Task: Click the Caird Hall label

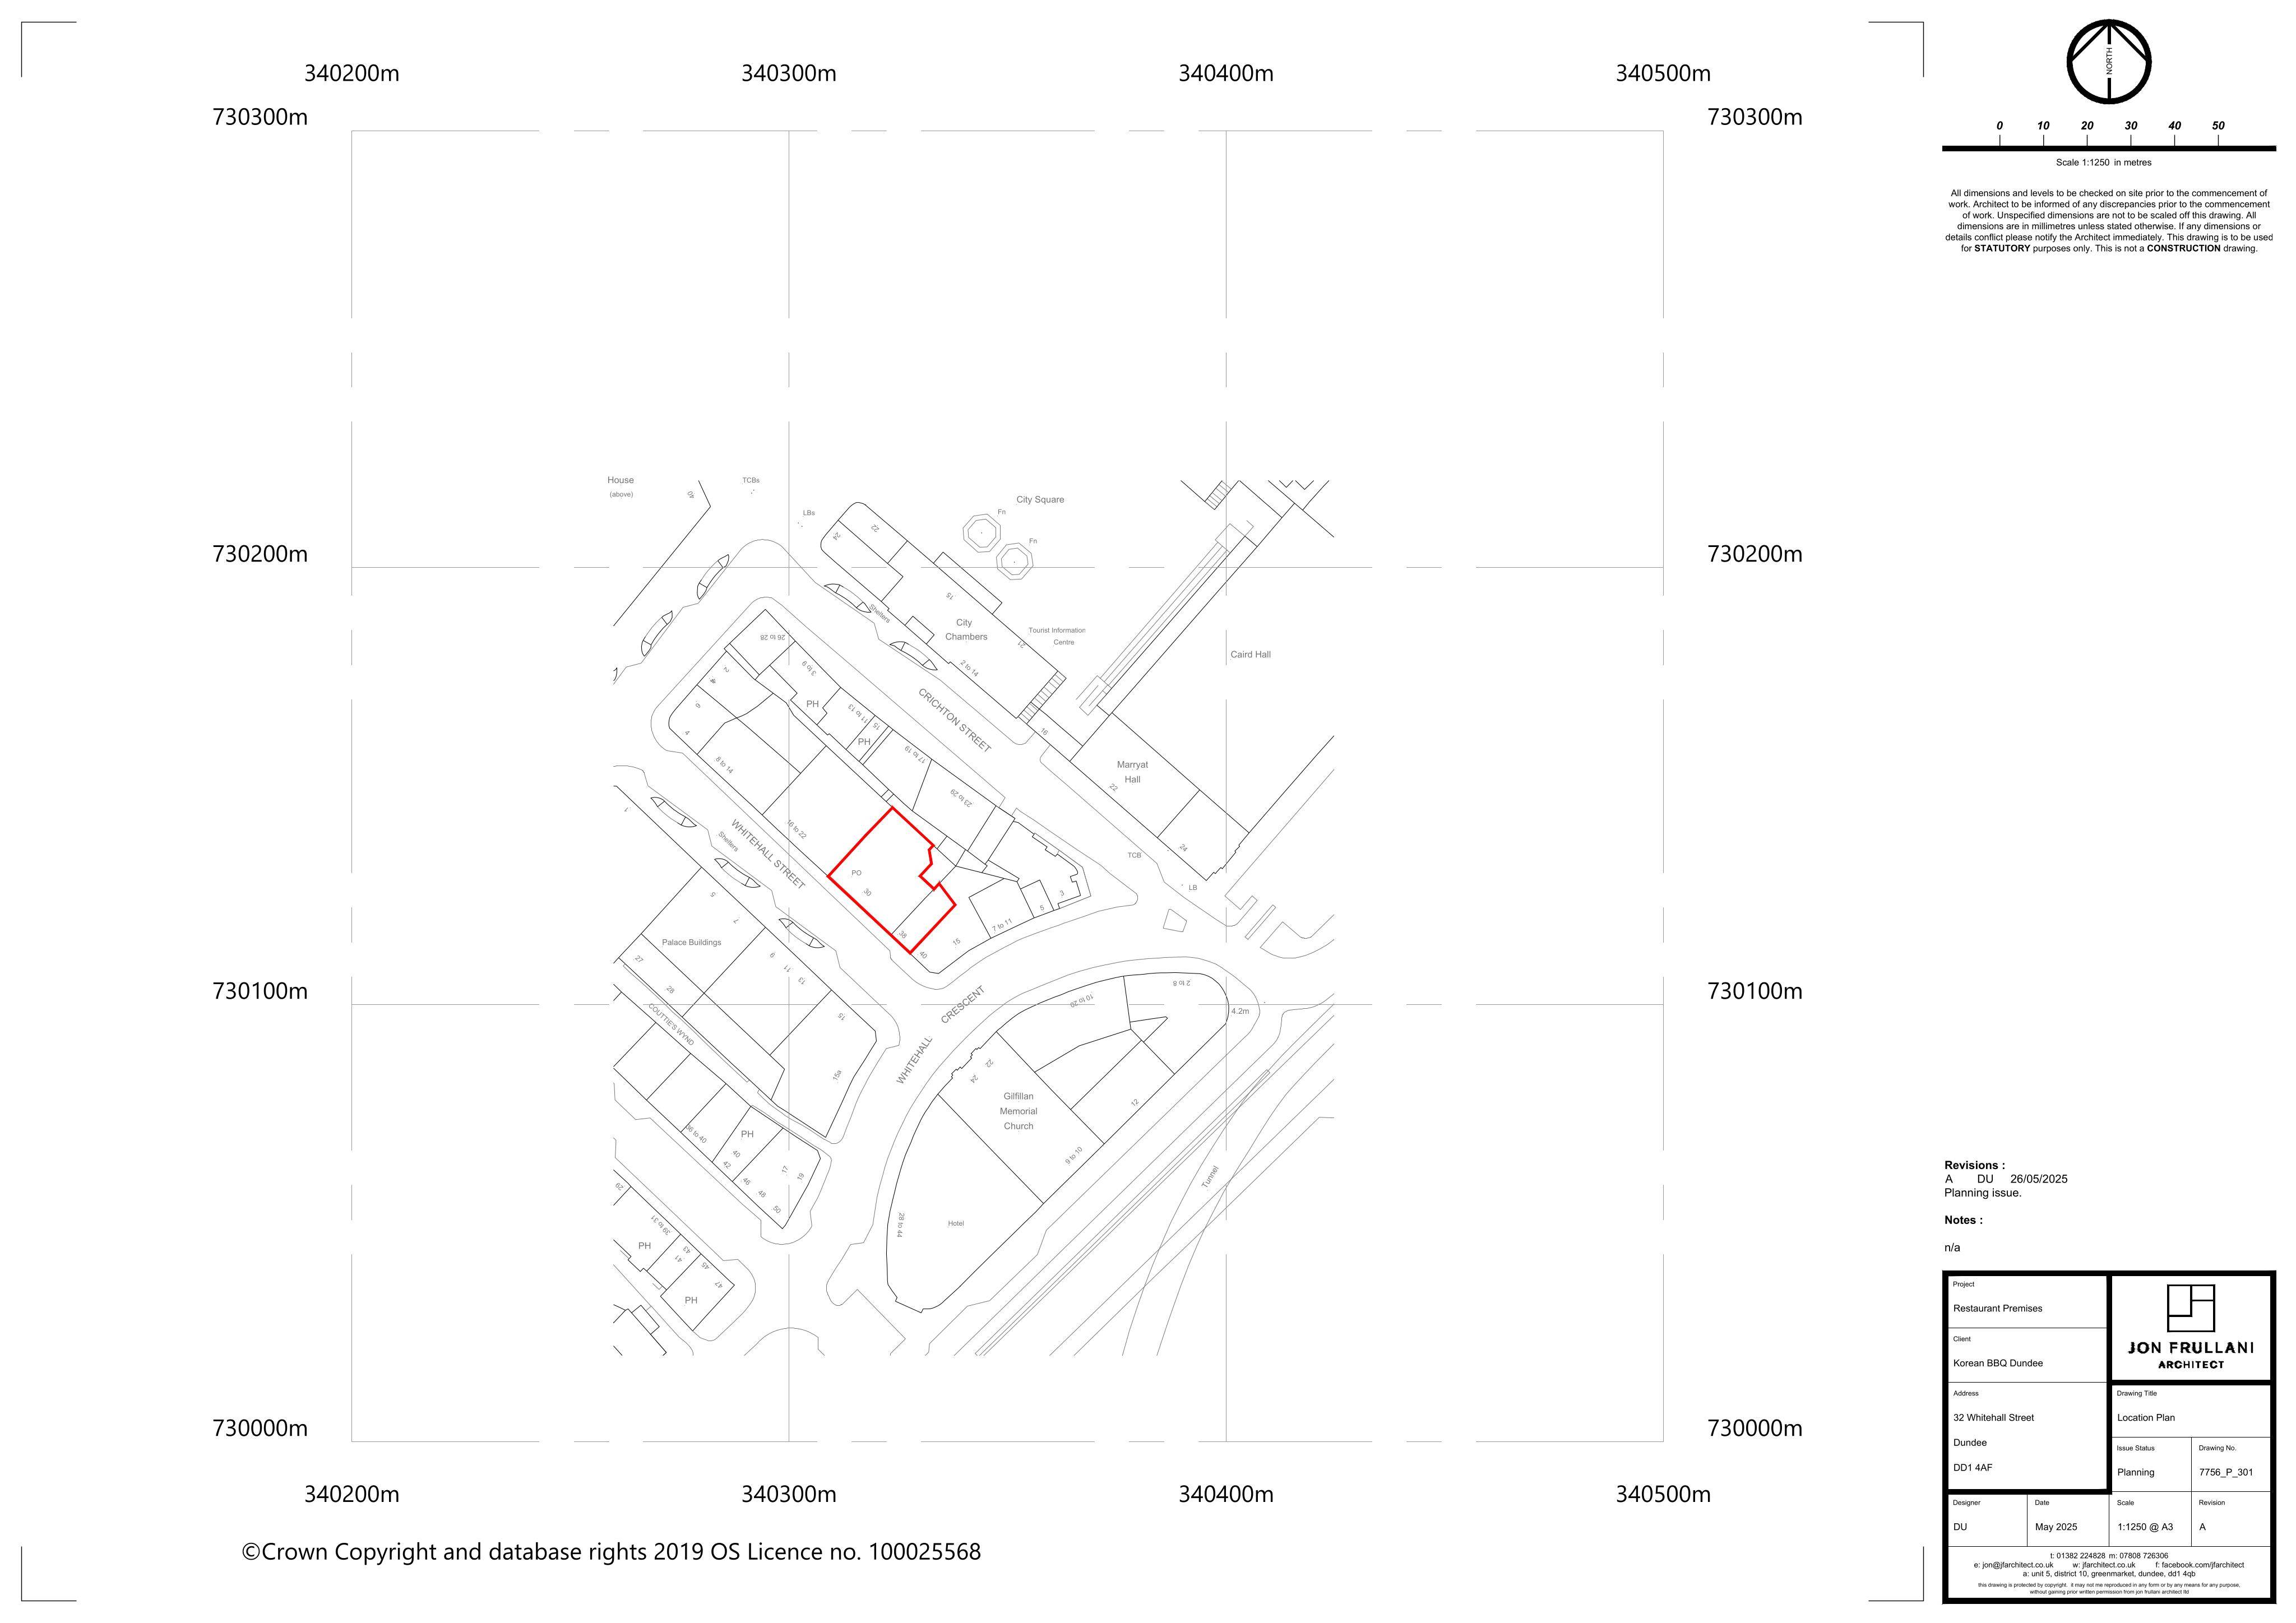Action: [1250, 655]
